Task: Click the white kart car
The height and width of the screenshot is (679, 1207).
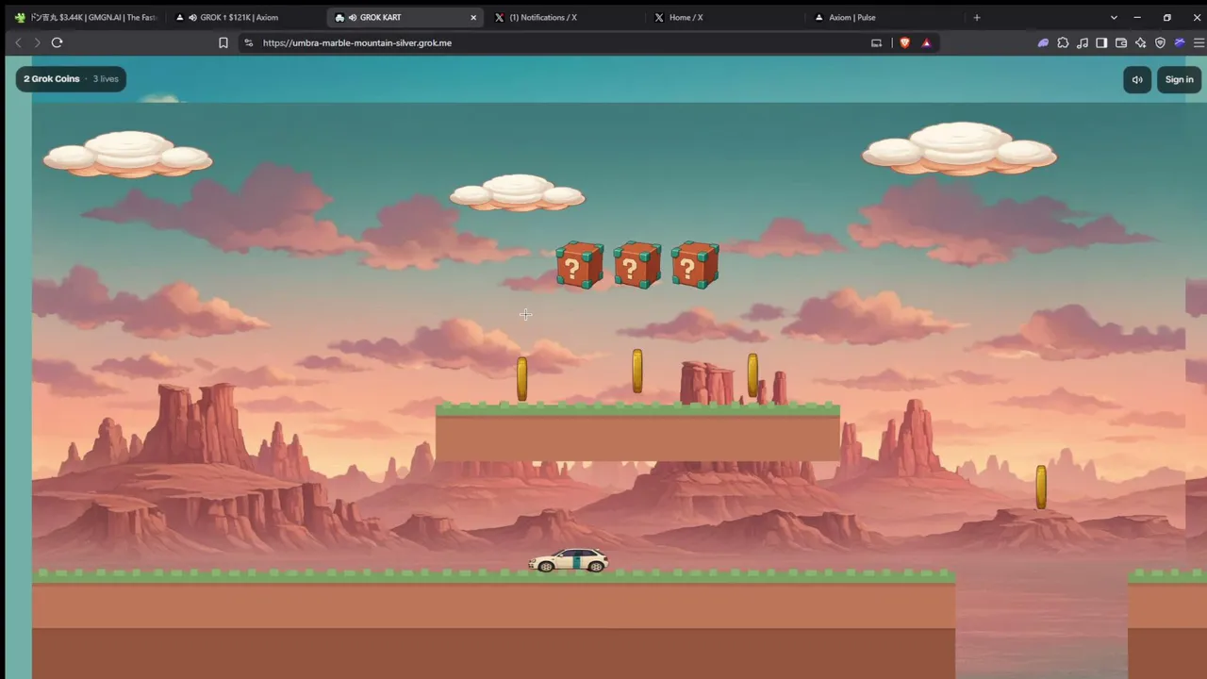Action: click(x=568, y=560)
